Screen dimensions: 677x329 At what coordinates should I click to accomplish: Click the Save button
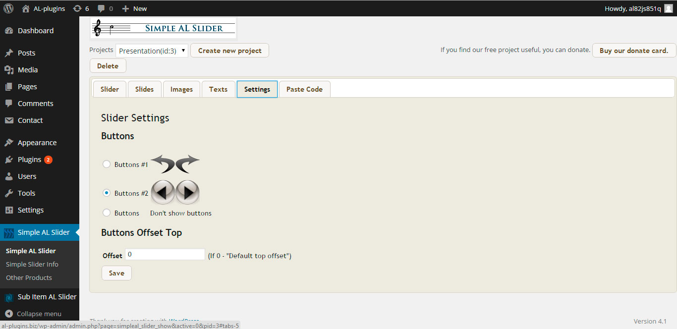point(116,273)
